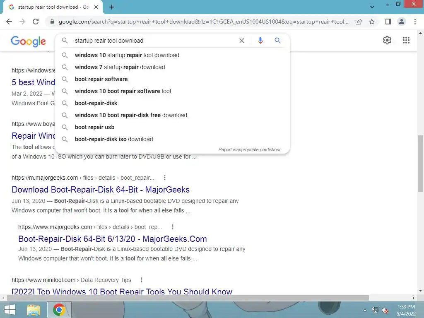Click the muted volume tray icon
The width and height of the screenshot is (424, 318).
point(385,310)
